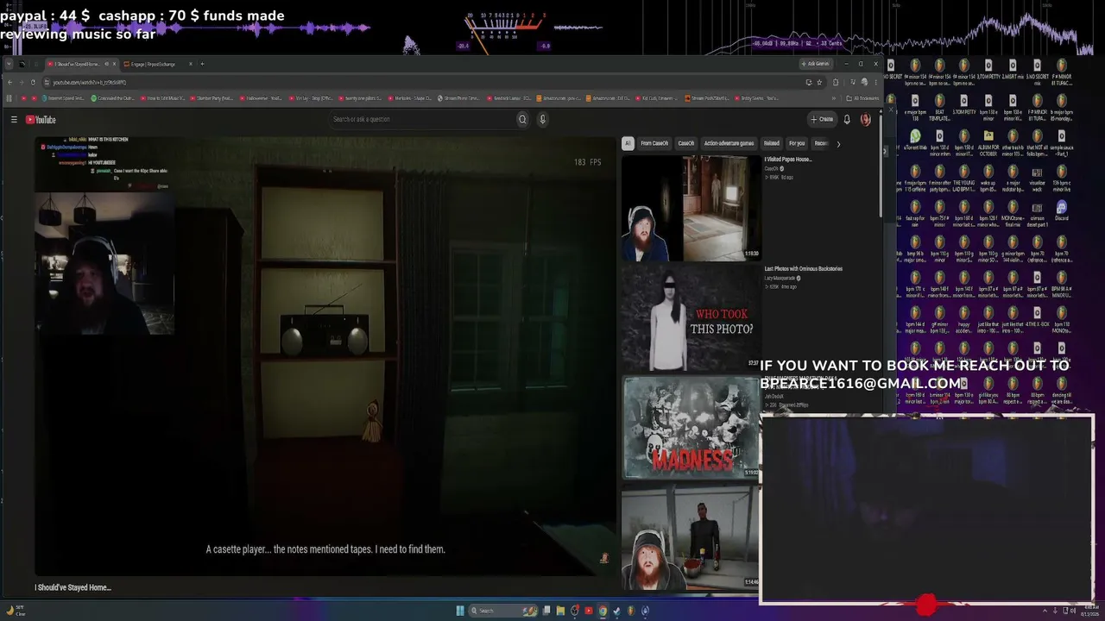Reload the YouTube page
The image size is (1105, 621).
pos(33,82)
